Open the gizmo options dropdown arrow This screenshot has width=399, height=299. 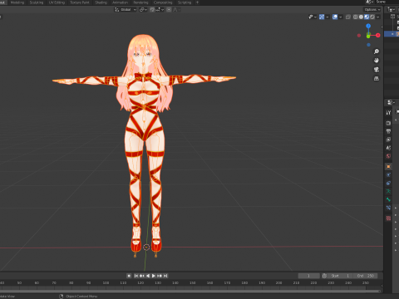click(x=328, y=17)
